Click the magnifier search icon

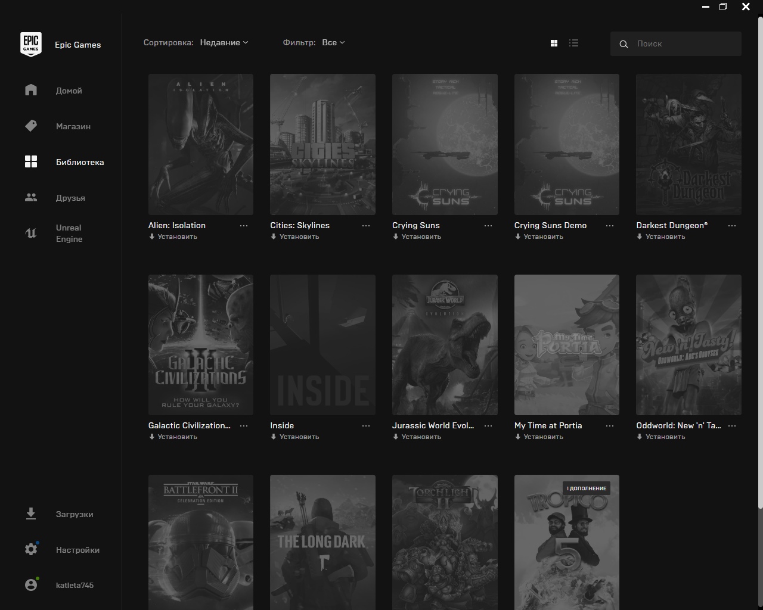pyautogui.click(x=624, y=44)
